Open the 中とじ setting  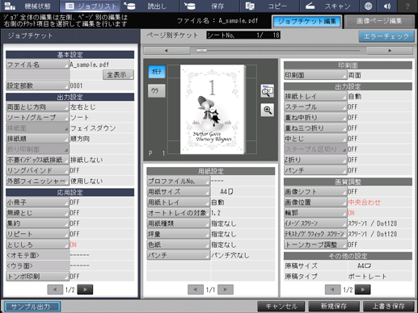click(315, 139)
